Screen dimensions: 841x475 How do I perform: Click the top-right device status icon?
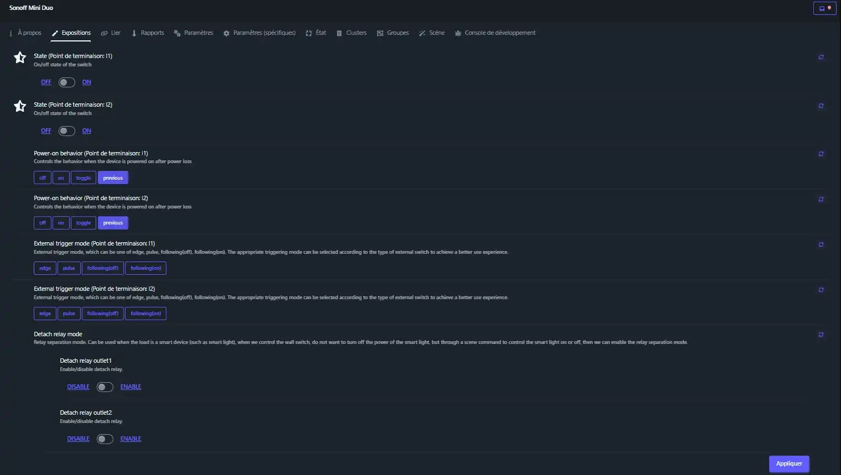point(824,8)
